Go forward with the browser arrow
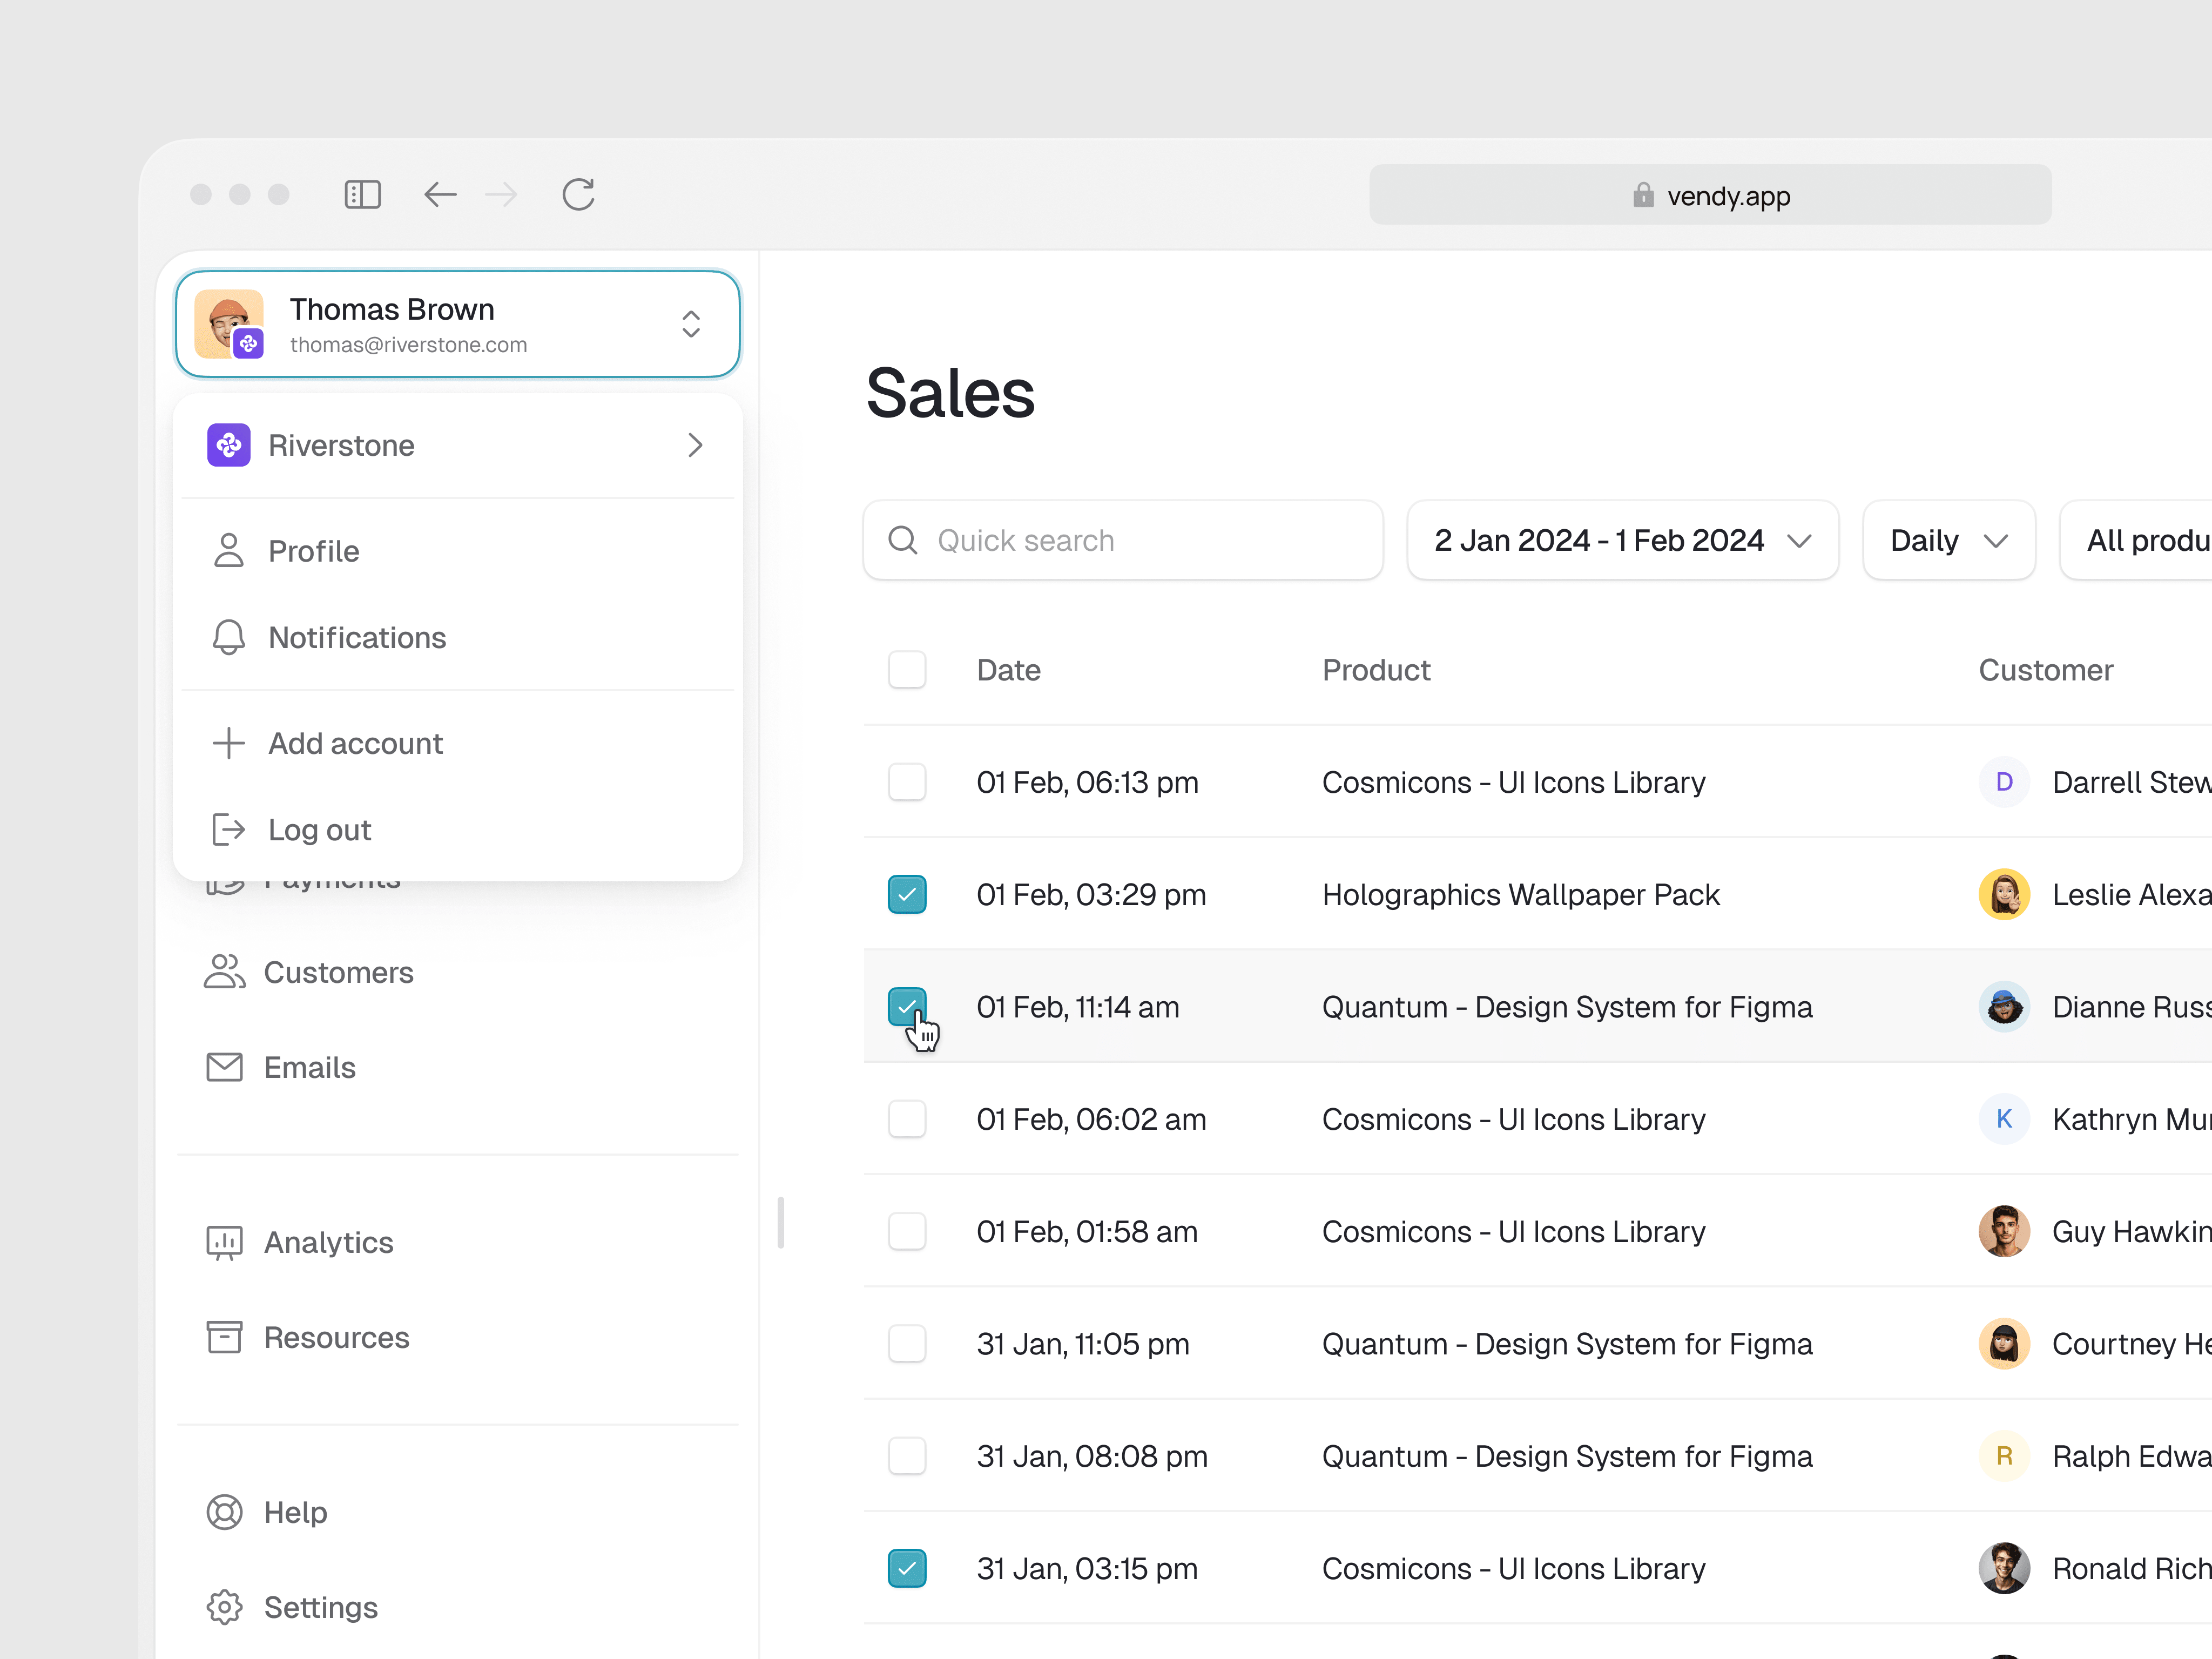Image resolution: width=2212 pixels, height=1659 pixels. 501,194
